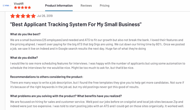The height and width of the screenshot is (110, 190).
Task: Click the header five-star rating under VivaHR
Action: 23,8
